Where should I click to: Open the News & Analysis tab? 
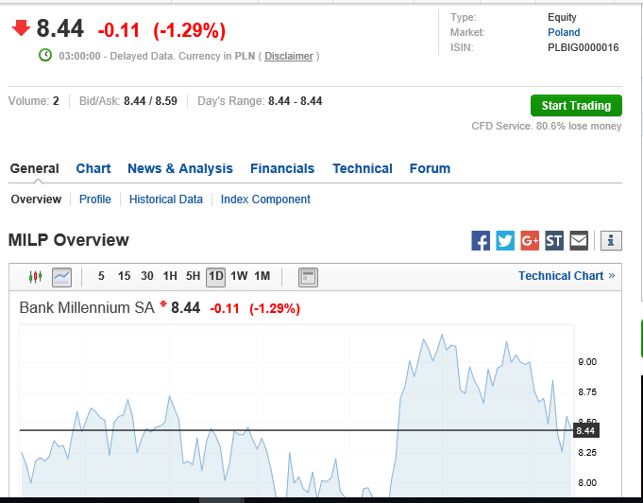pos(180,168)
